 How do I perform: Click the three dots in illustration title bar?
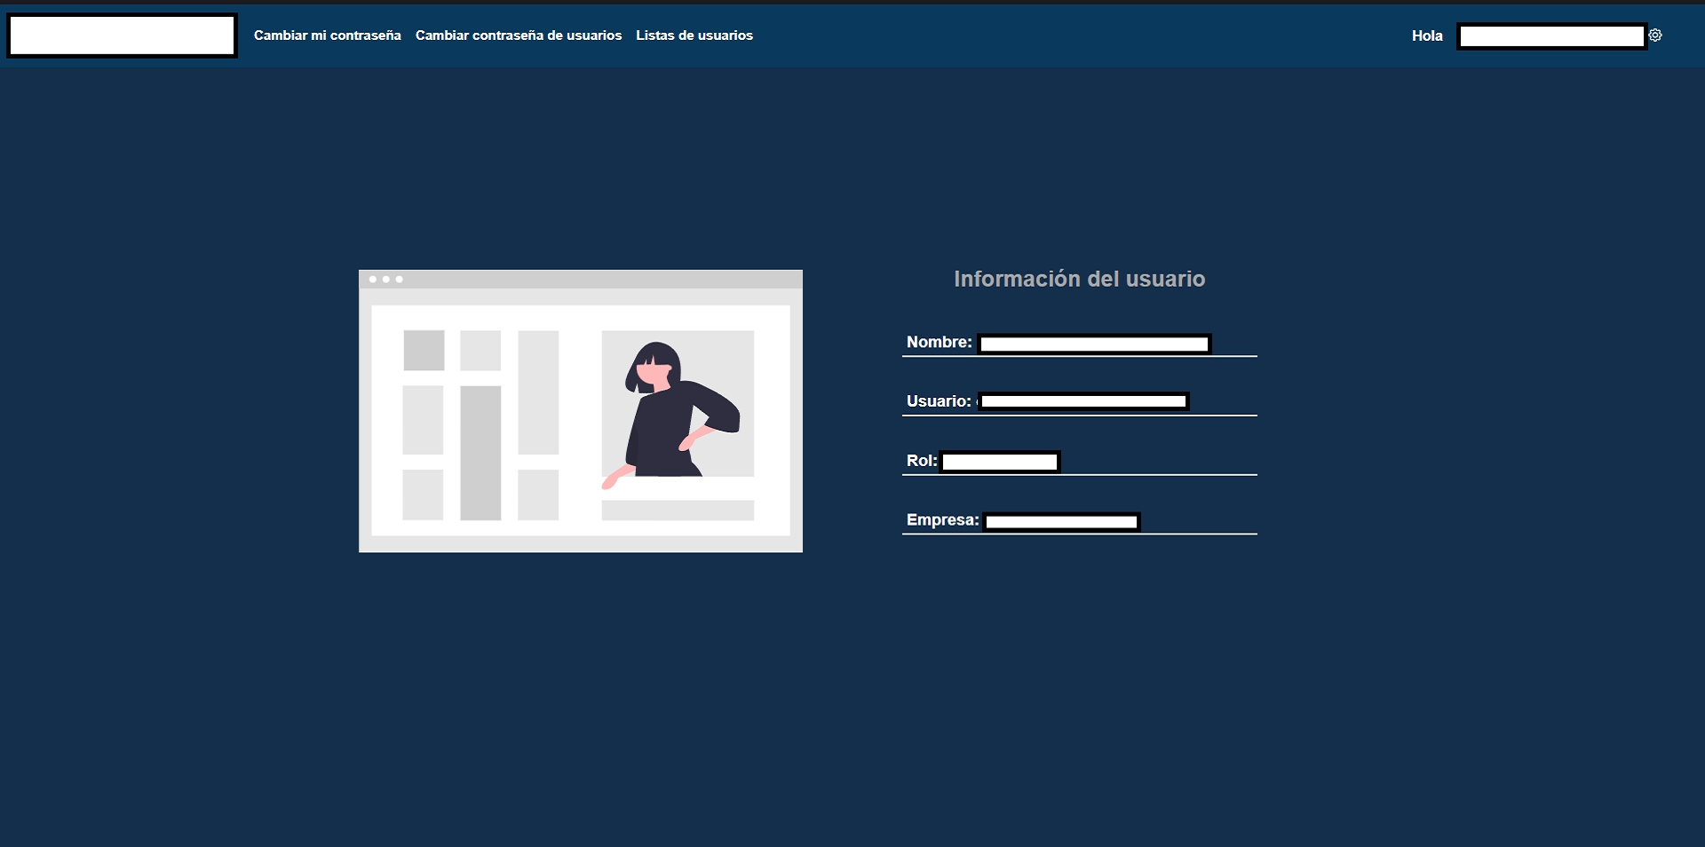(x=385, y=280)
